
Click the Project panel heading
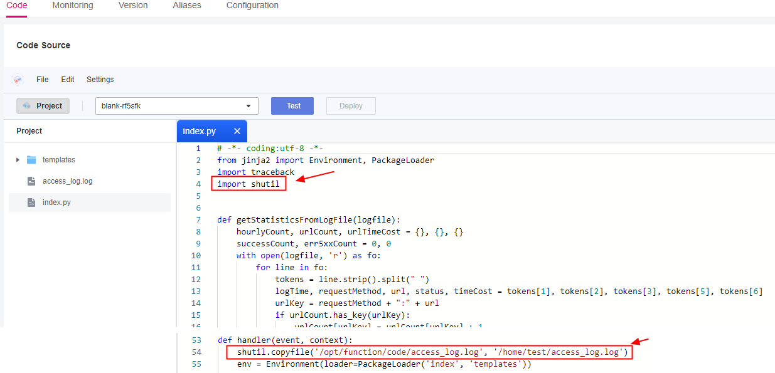pyautogui.click(x=29, y=131)
